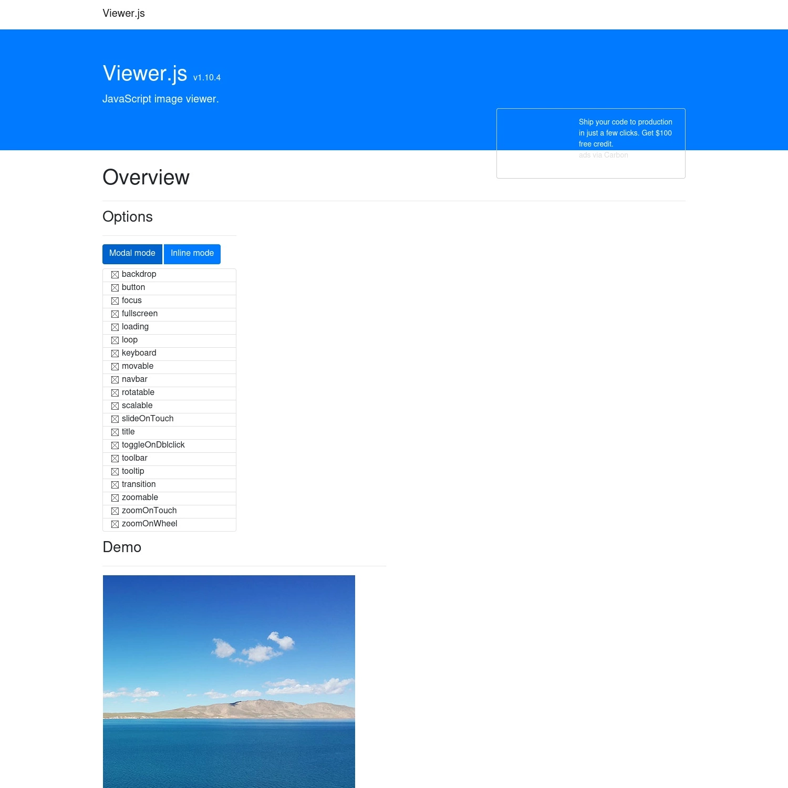The width and height of the screenshot is (788, 788).
Task: Toggle the loop option checkbox
Action: coord(115,340)
